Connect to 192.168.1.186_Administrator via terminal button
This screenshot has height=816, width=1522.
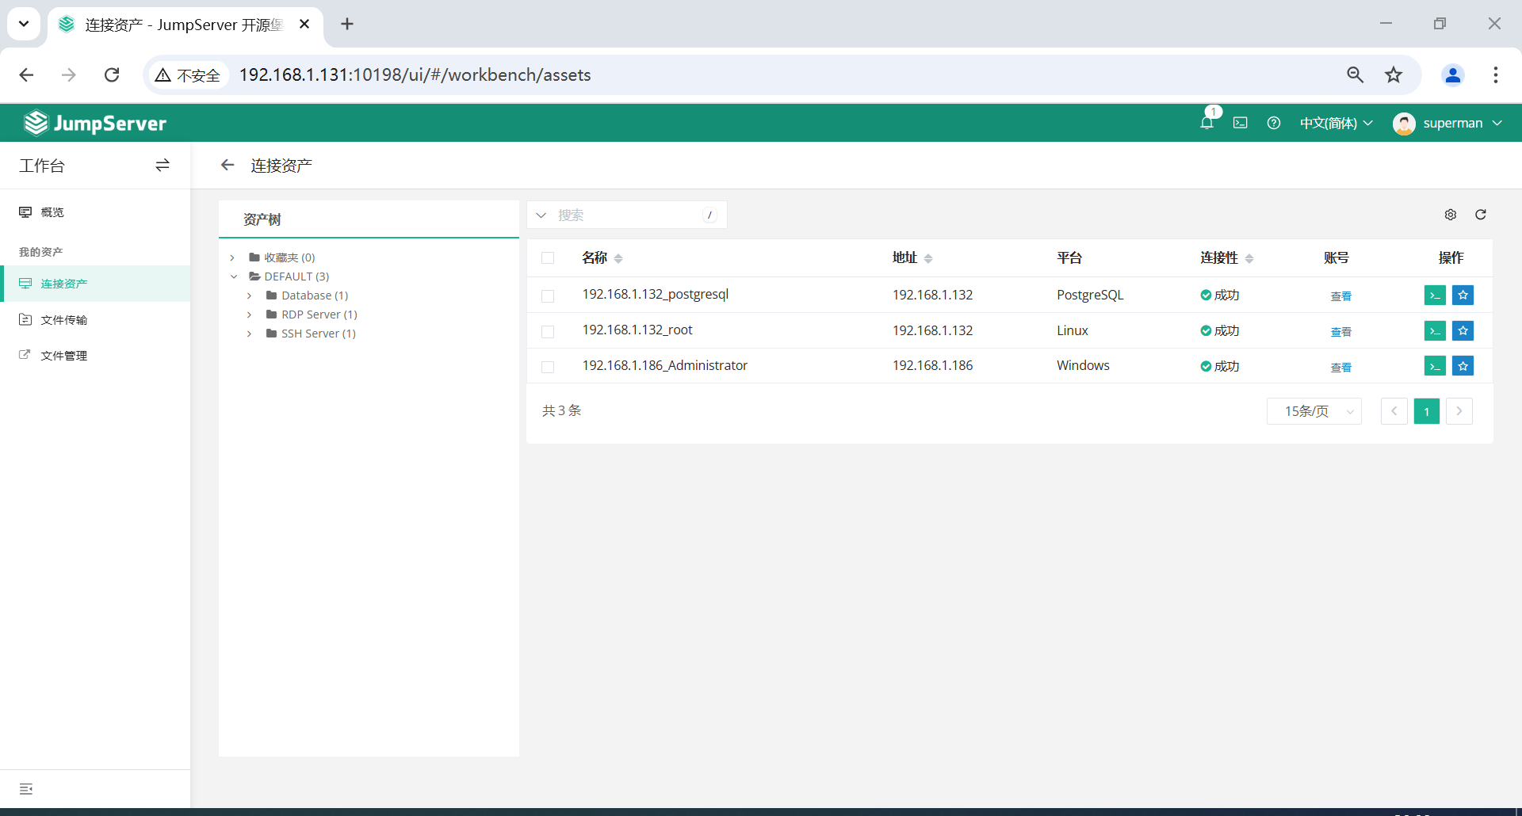click(x=1435, y=365)
